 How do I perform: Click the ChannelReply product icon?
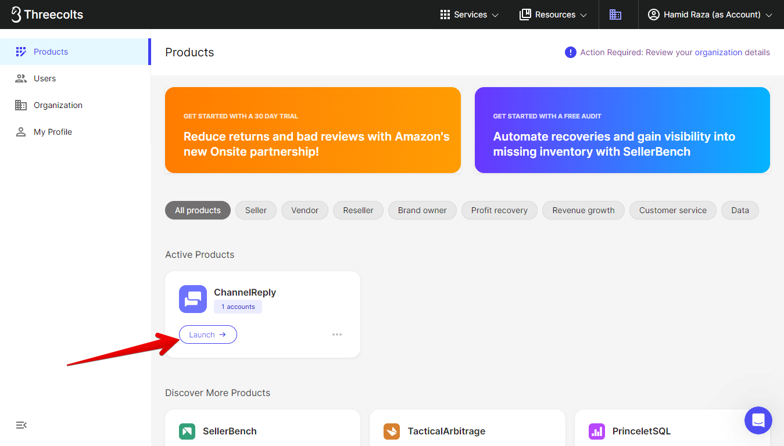coord(193,299)
